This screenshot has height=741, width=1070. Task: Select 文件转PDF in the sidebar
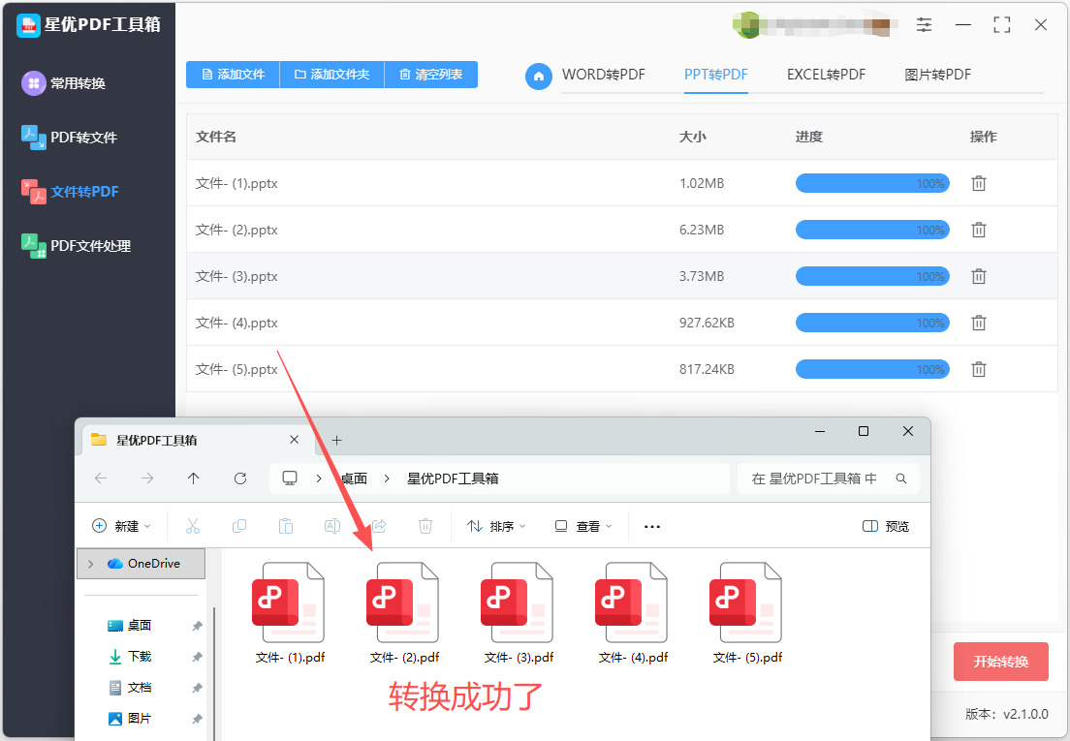(70, 192)
